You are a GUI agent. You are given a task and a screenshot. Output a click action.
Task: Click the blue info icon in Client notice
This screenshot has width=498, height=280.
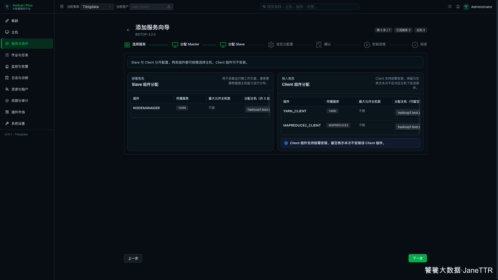click(x=286, y=143)
